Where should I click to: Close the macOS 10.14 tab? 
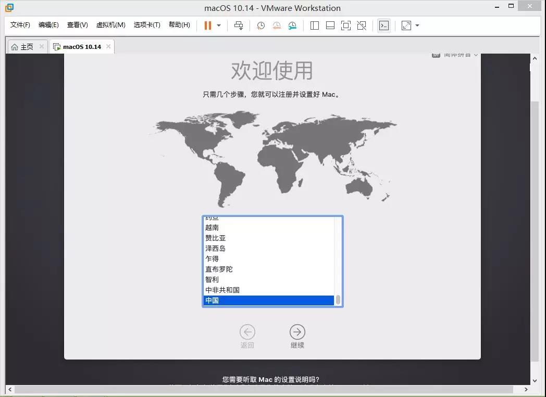click(108, 46)
